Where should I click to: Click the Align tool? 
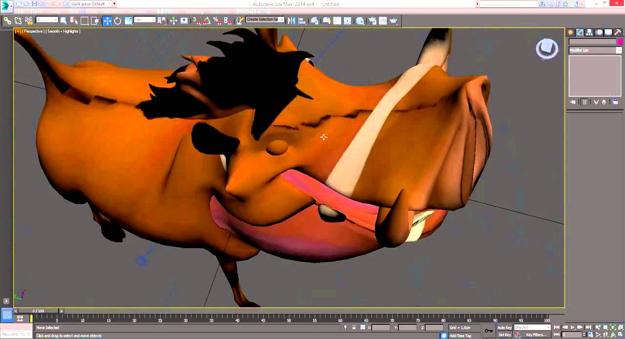tap(302, 21)
